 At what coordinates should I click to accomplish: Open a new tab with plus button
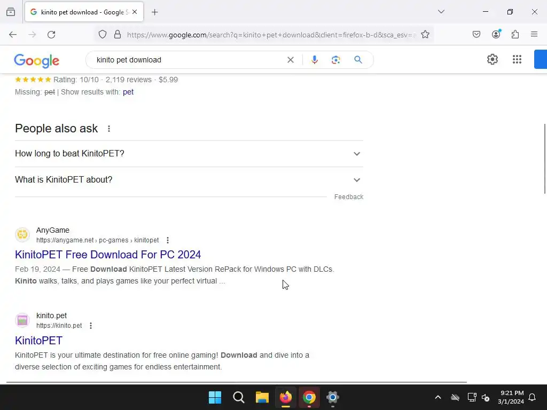(154, 12)
